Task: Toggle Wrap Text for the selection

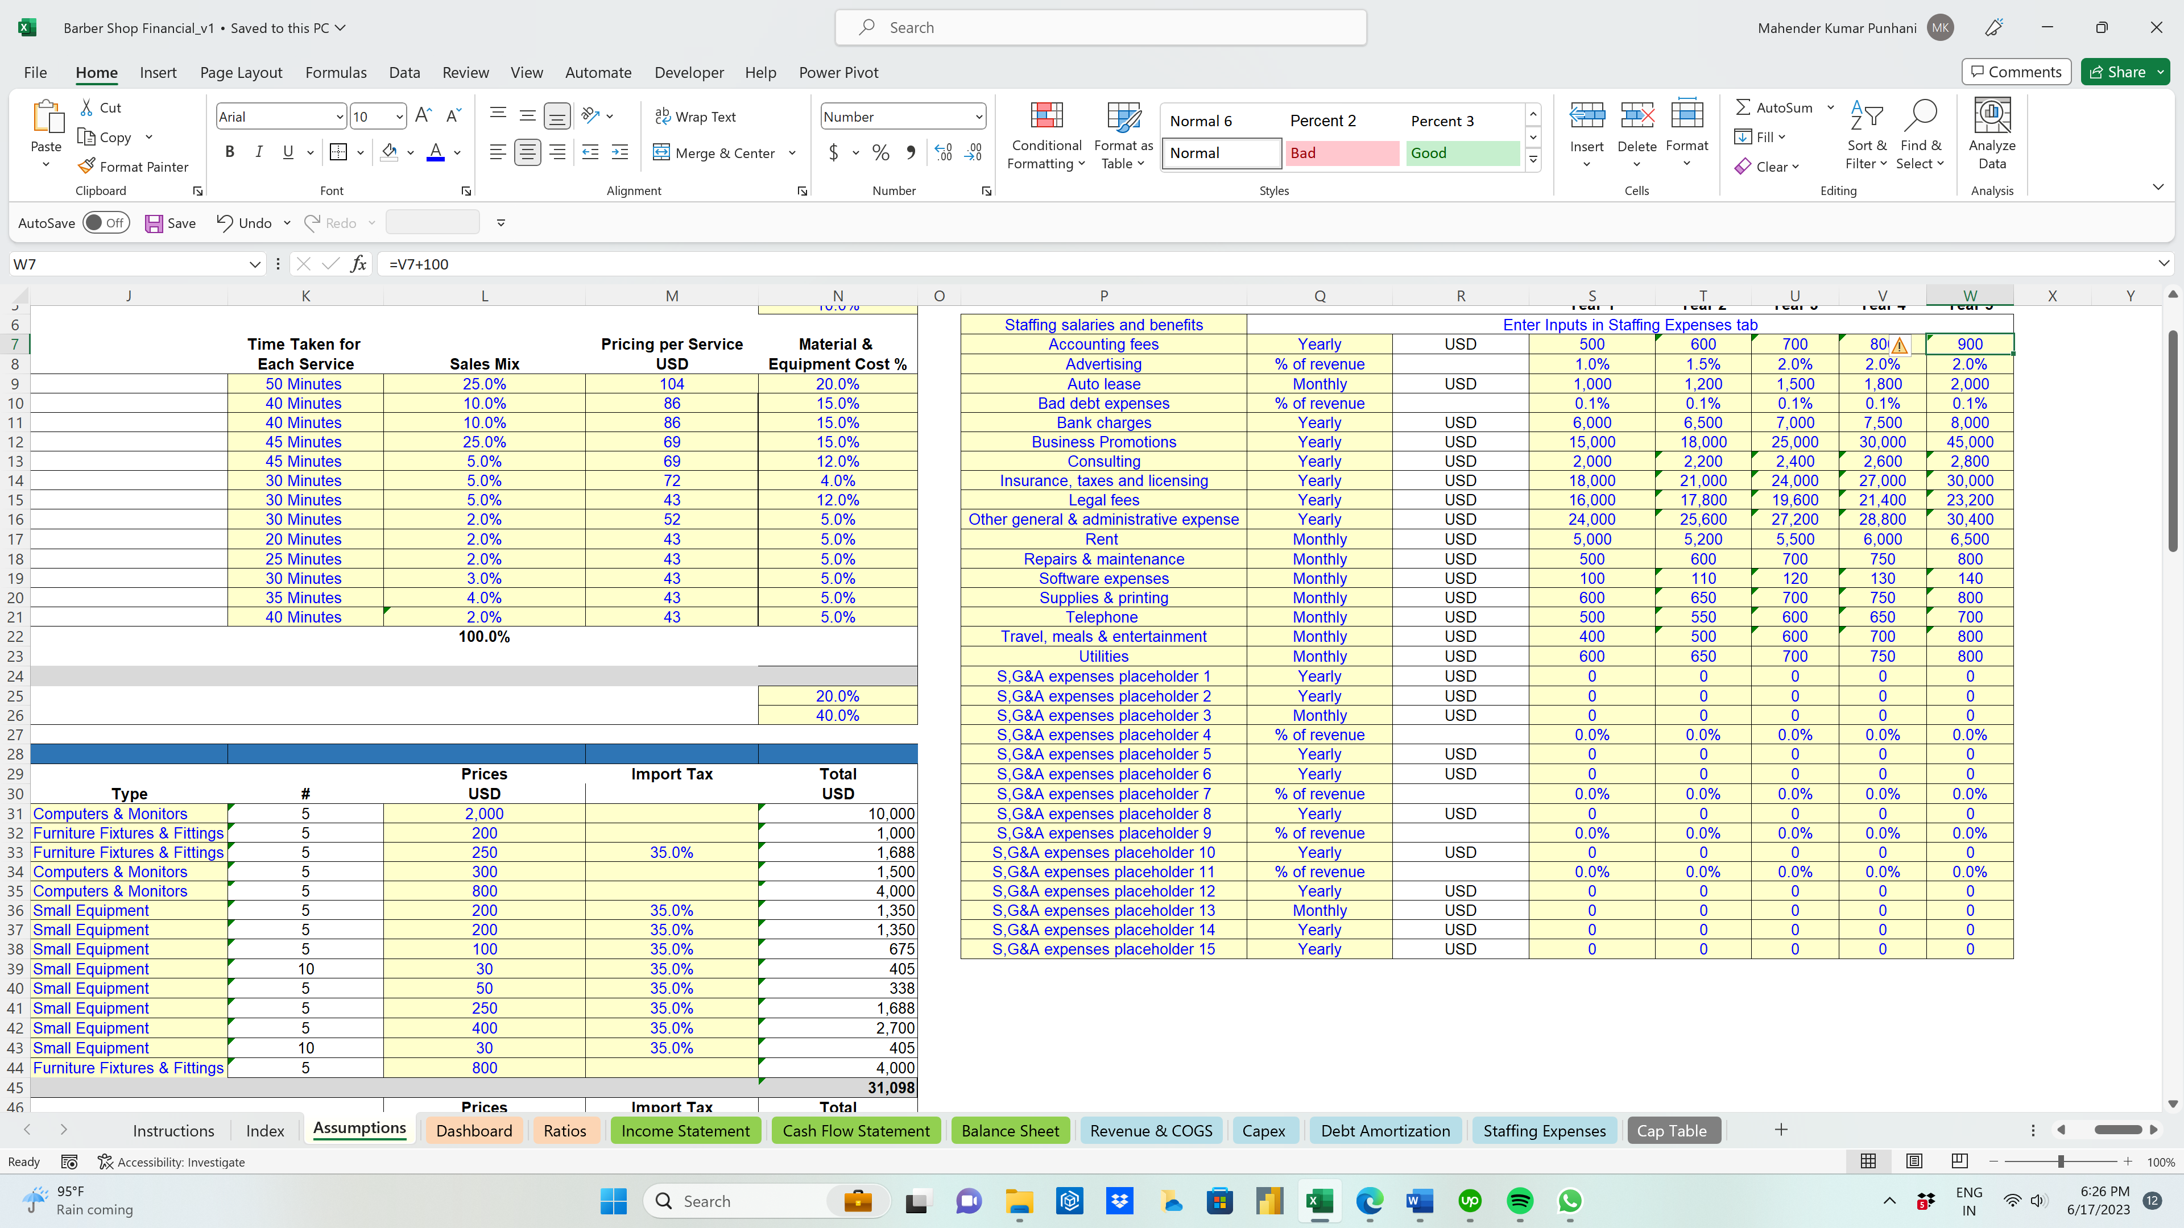Action: pyautogui.click(x=695, y=117)
